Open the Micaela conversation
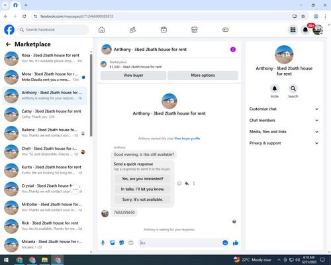Image resolution: width=331 pixels, height=265 pixels. (44, 244)
